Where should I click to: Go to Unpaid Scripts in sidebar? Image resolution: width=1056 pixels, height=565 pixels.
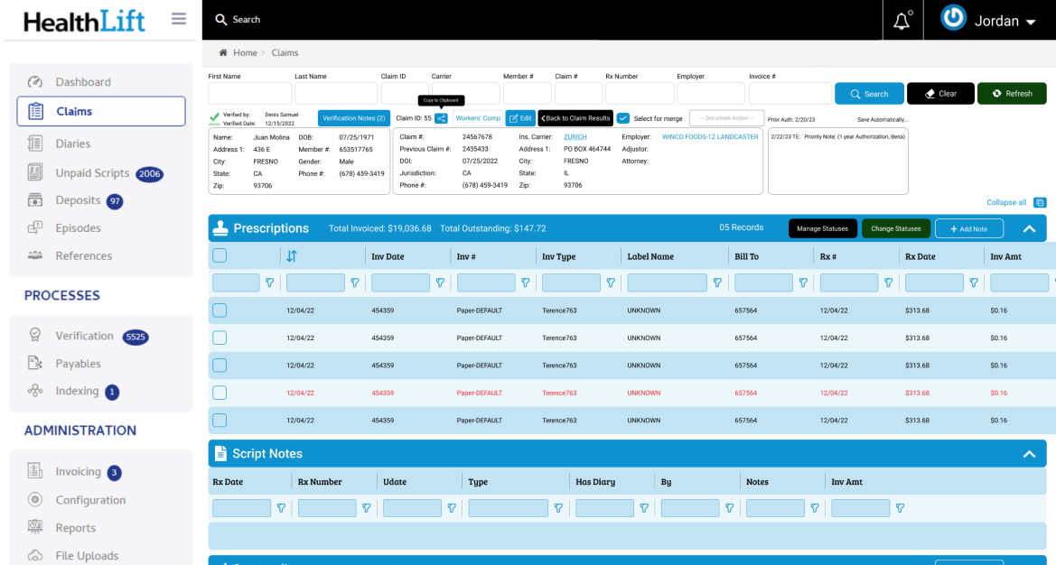pyautogui.click(x=92, y=172)
